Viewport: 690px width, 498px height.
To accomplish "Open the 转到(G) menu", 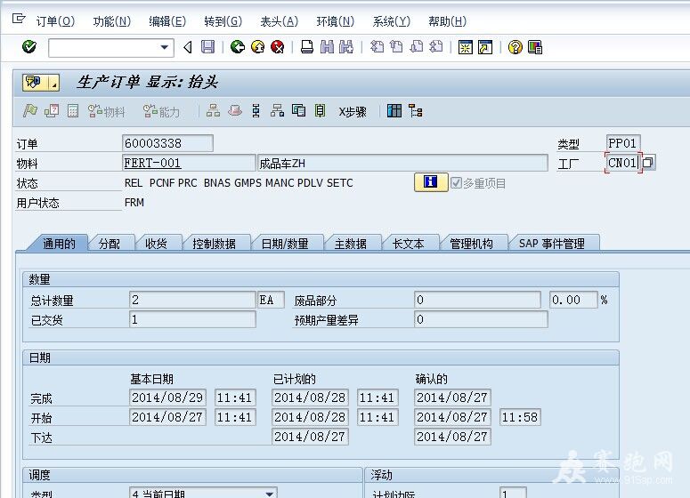I will 223,21.
